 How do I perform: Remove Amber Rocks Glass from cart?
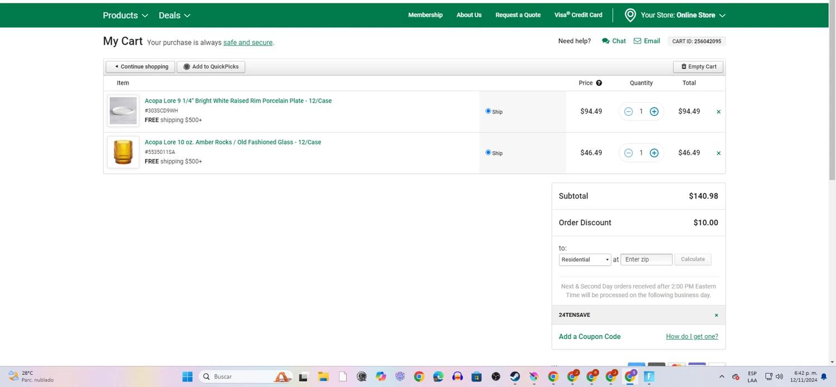(x=718, y=153)
